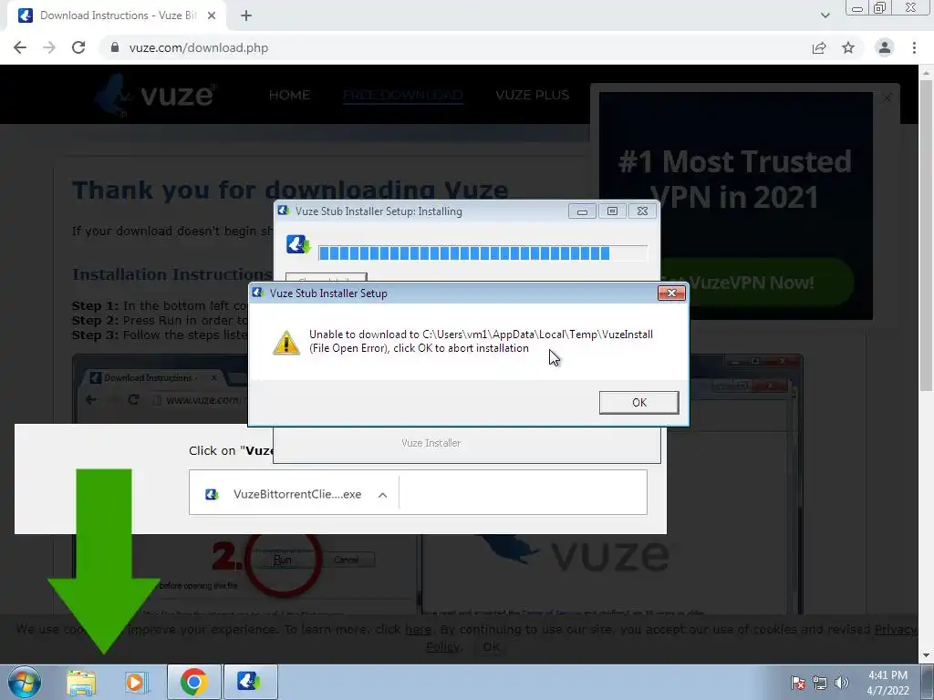This screenshot has width=934, height=700.
Task: Click the 'Installation Instructions' heading
Action: click(171, 274)
